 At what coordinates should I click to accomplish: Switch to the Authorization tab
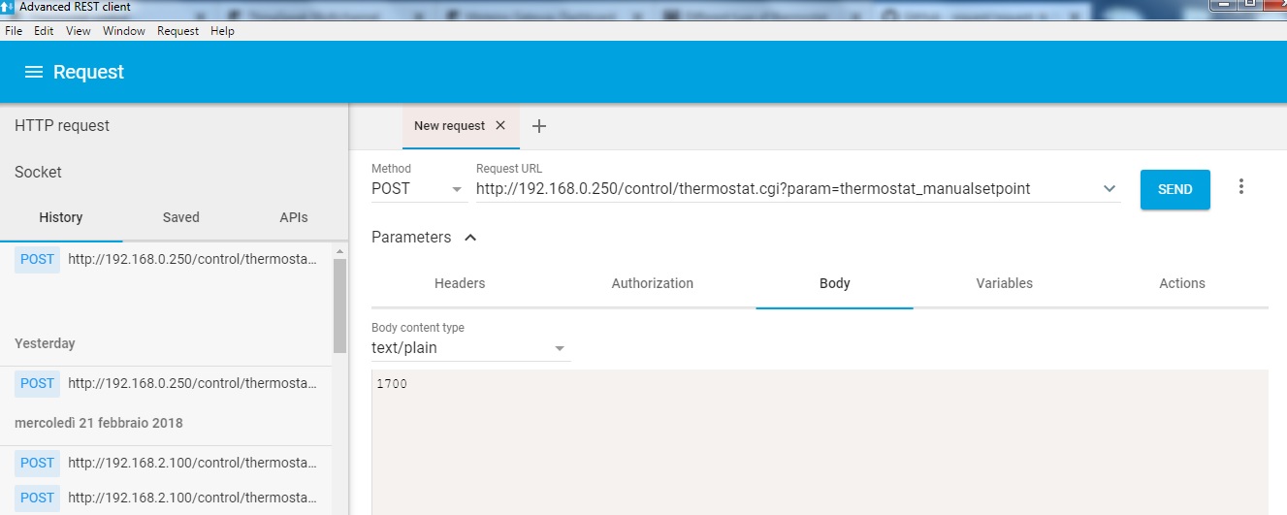pyautogui.click(x=653, y=283)
